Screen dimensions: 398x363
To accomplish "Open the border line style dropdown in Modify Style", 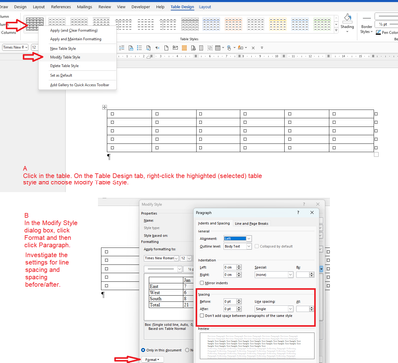I will pos(163,269).
